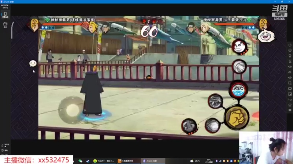Toggle the crossed-out bulb screen-off icon
293x164 pixels.
290,61
